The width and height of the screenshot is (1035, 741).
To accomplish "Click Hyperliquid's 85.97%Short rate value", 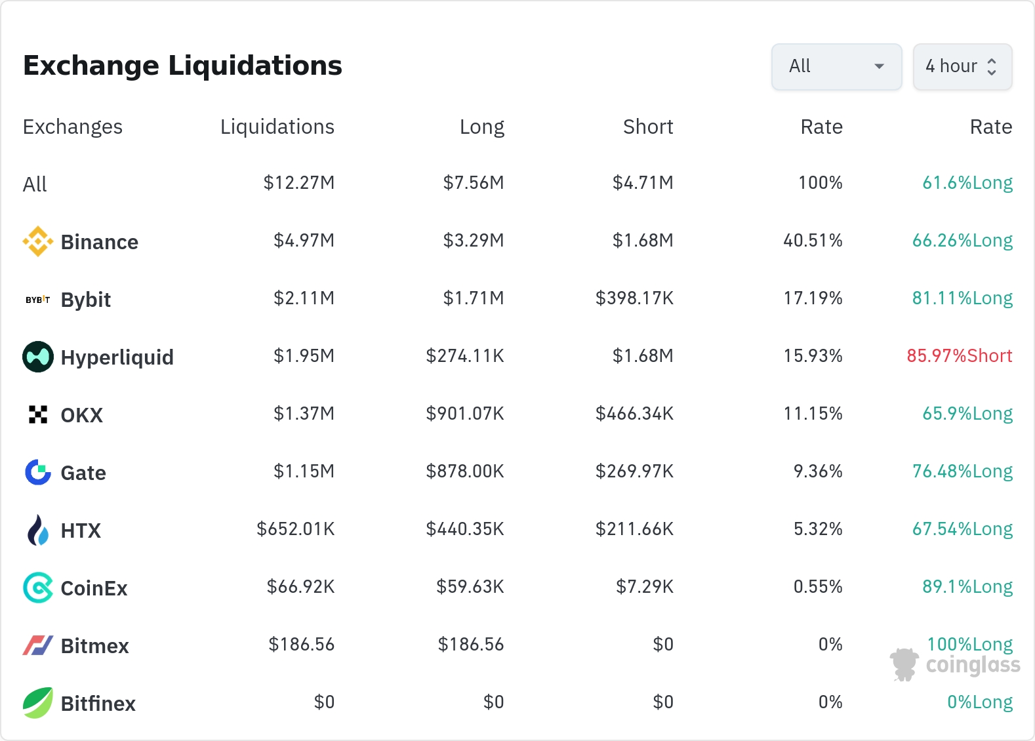I will tap(959, 356).
